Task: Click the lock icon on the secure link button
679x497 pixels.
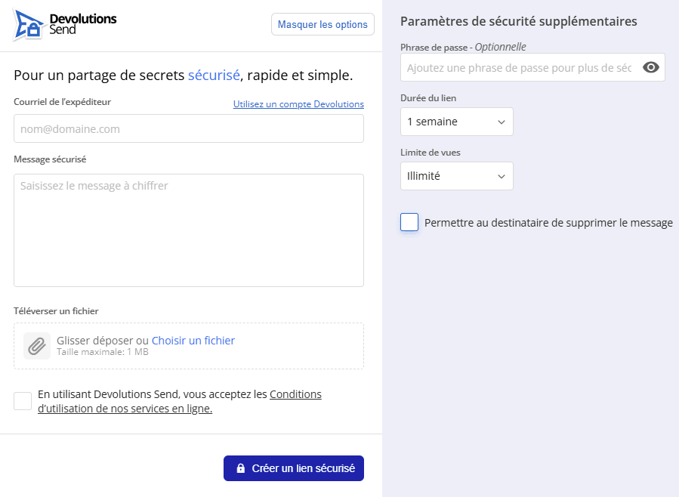Action: (240, 468)
